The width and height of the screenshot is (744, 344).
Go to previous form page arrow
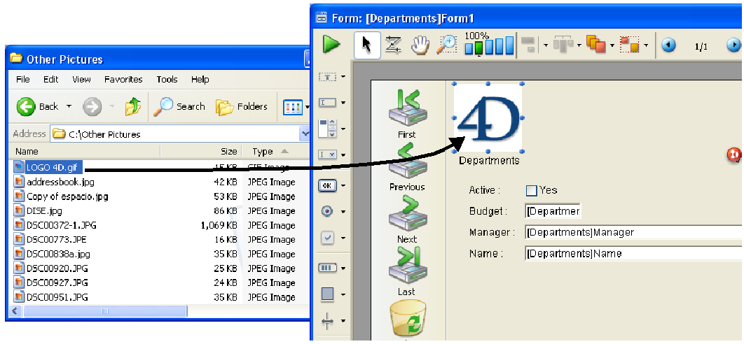(x=668, y=45)
